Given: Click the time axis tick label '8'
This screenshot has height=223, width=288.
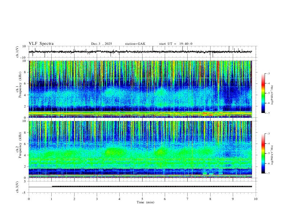Looking at the screenshot, I should [x=210, y=199].
